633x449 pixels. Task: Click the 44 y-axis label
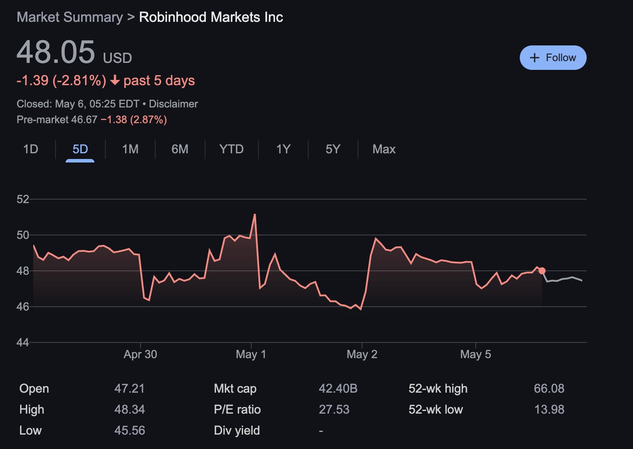23,343
